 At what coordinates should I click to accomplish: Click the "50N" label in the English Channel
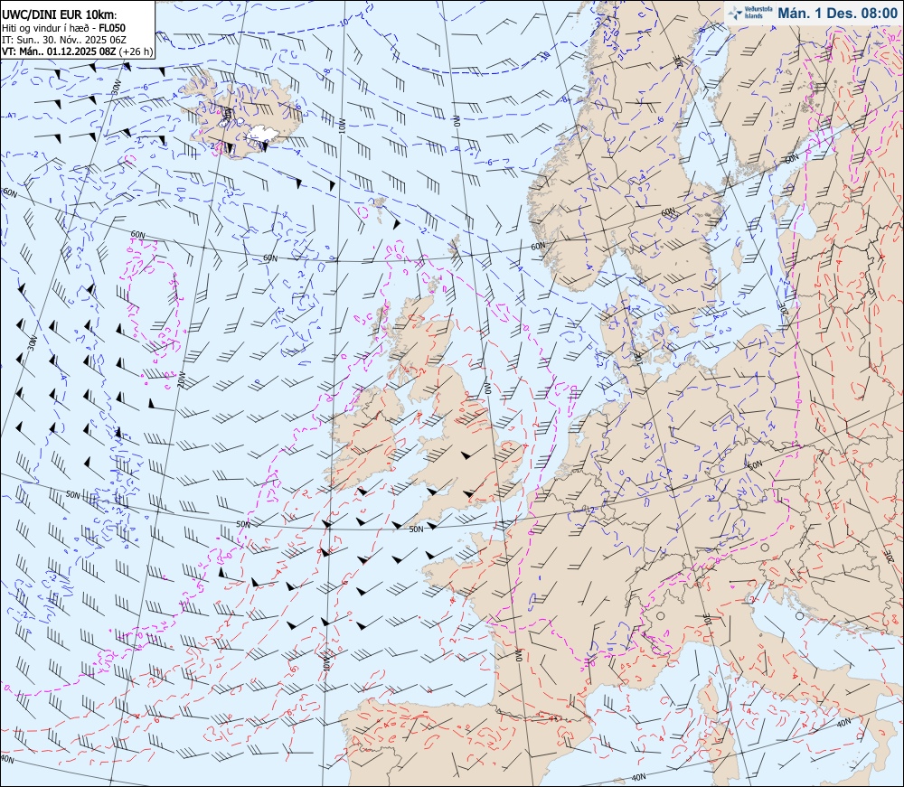(x=416, y=529)
